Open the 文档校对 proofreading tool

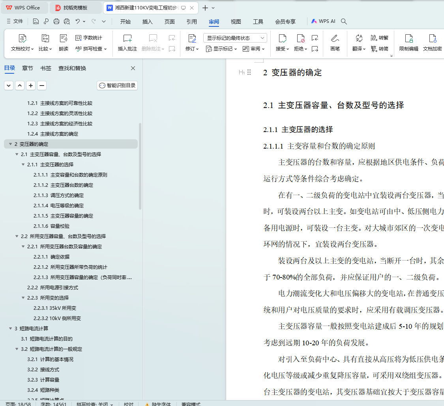(x=22, y=43)
